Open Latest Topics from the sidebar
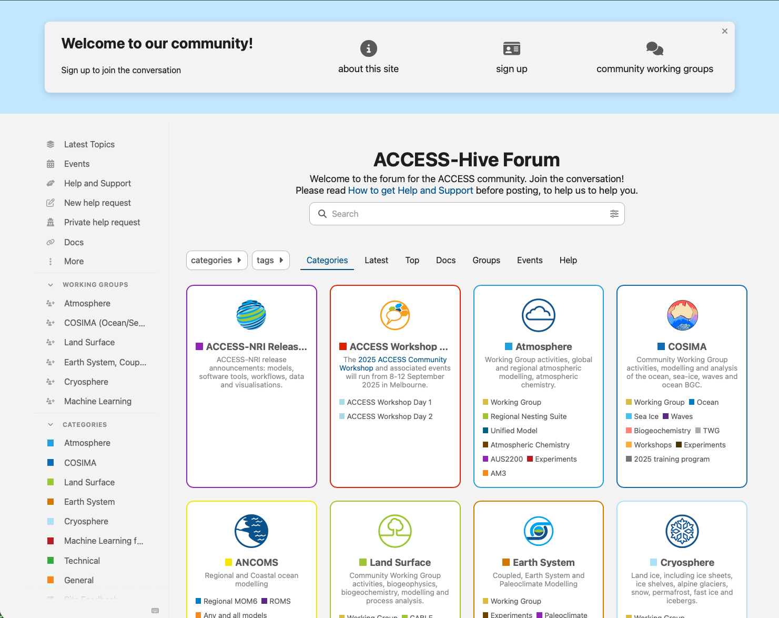Screen dimensions: 779x618 89,144
